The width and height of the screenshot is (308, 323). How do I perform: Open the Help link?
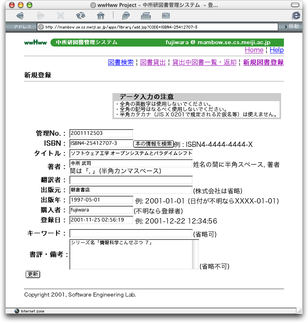click(277, 50)
